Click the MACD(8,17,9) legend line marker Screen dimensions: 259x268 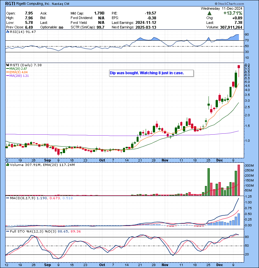coord(7,198)
